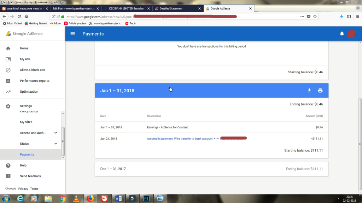Open the Bookmarks menu
362x203 pixels.
42,2
